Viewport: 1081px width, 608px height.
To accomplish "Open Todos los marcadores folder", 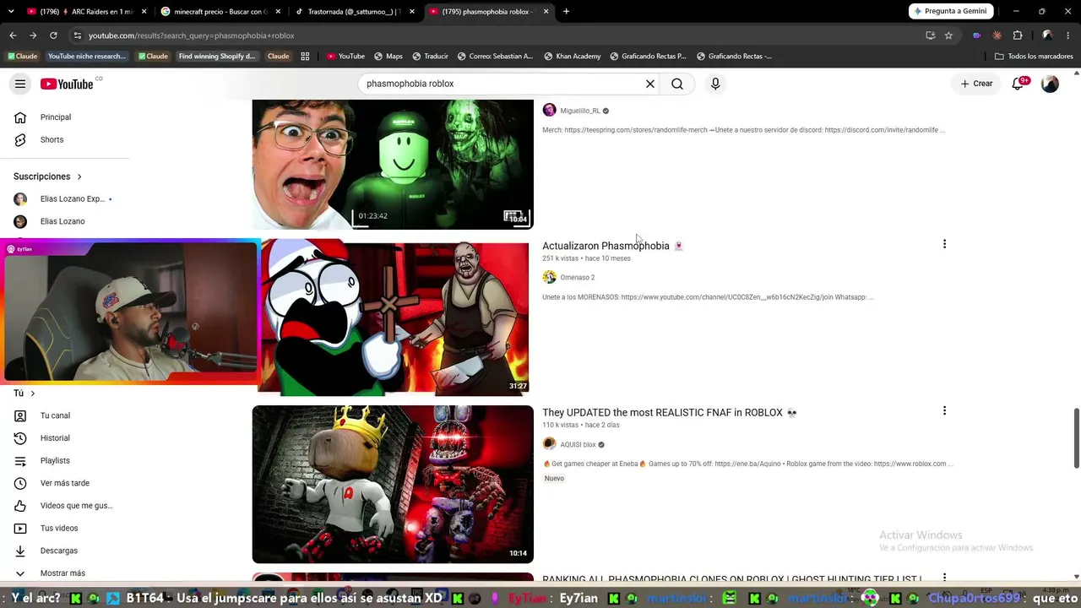I will [1034, 57].
